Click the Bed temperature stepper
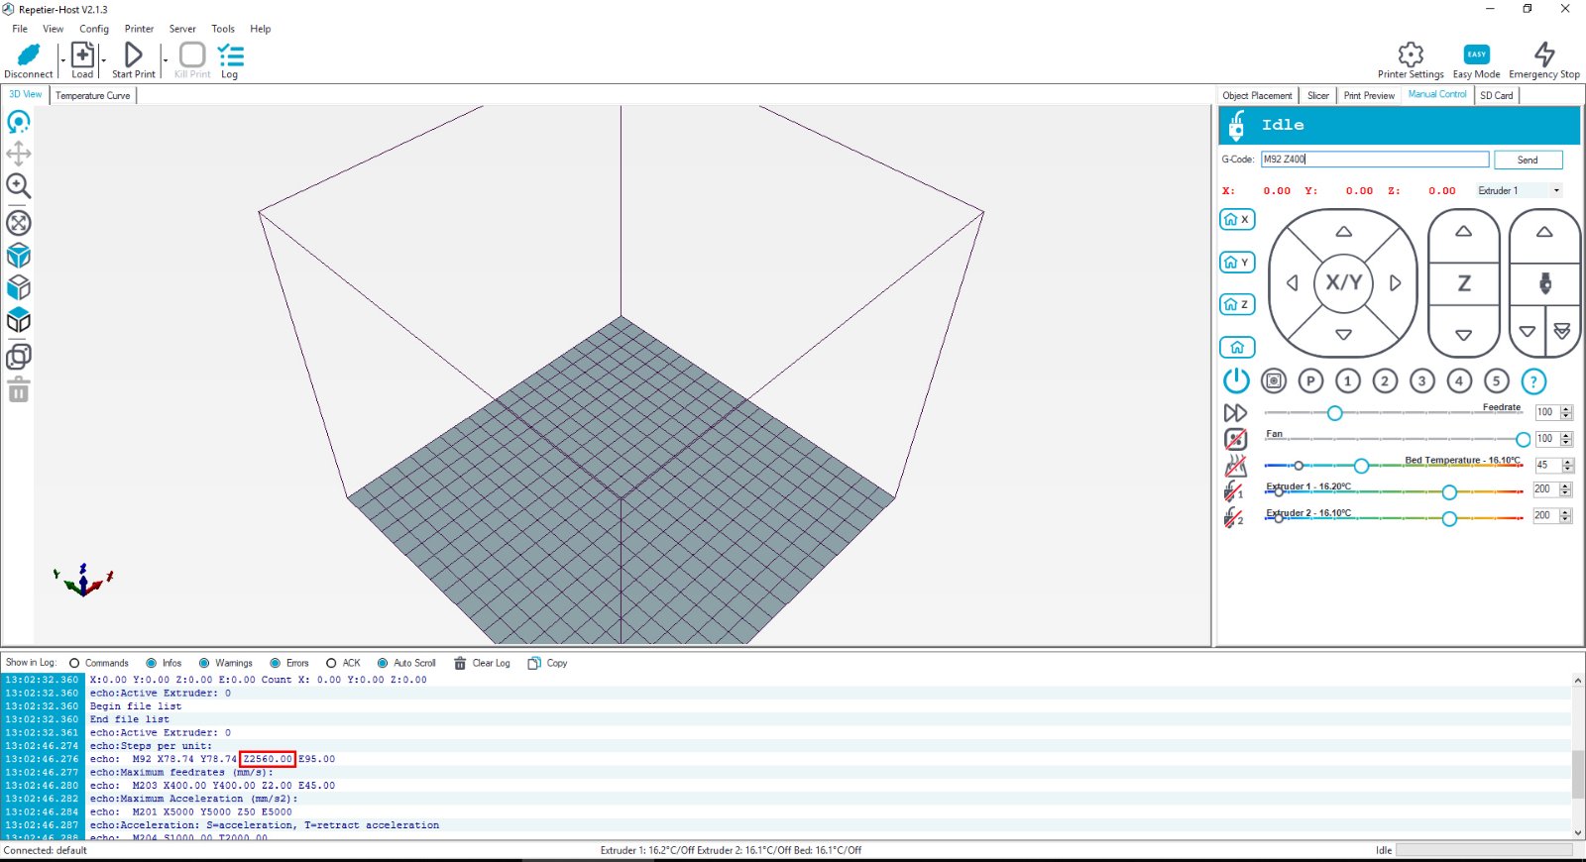 pos(1567,465)
